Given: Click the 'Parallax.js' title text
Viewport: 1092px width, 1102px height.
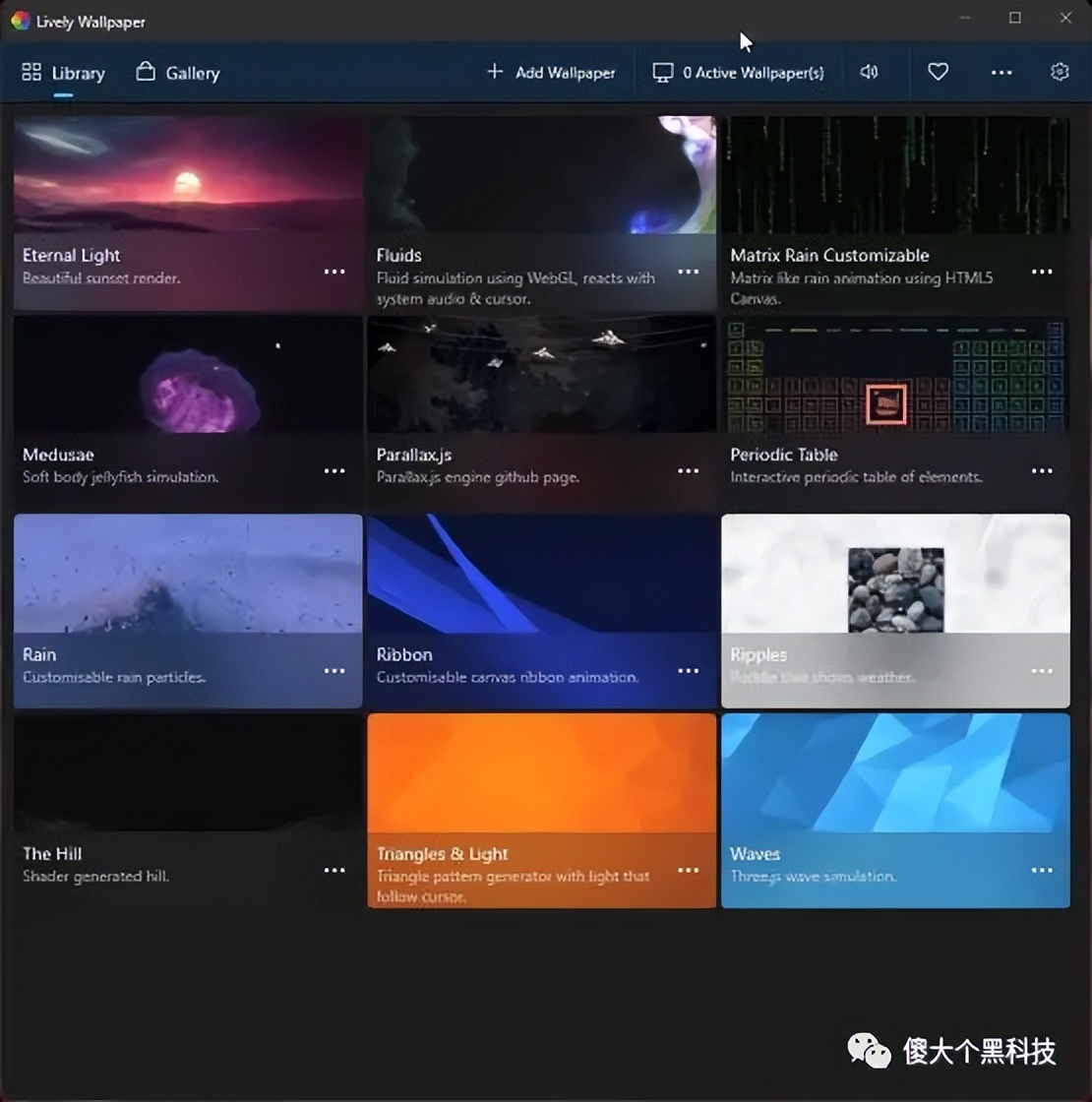Looking at the screenshot, I should click(414, 455).
